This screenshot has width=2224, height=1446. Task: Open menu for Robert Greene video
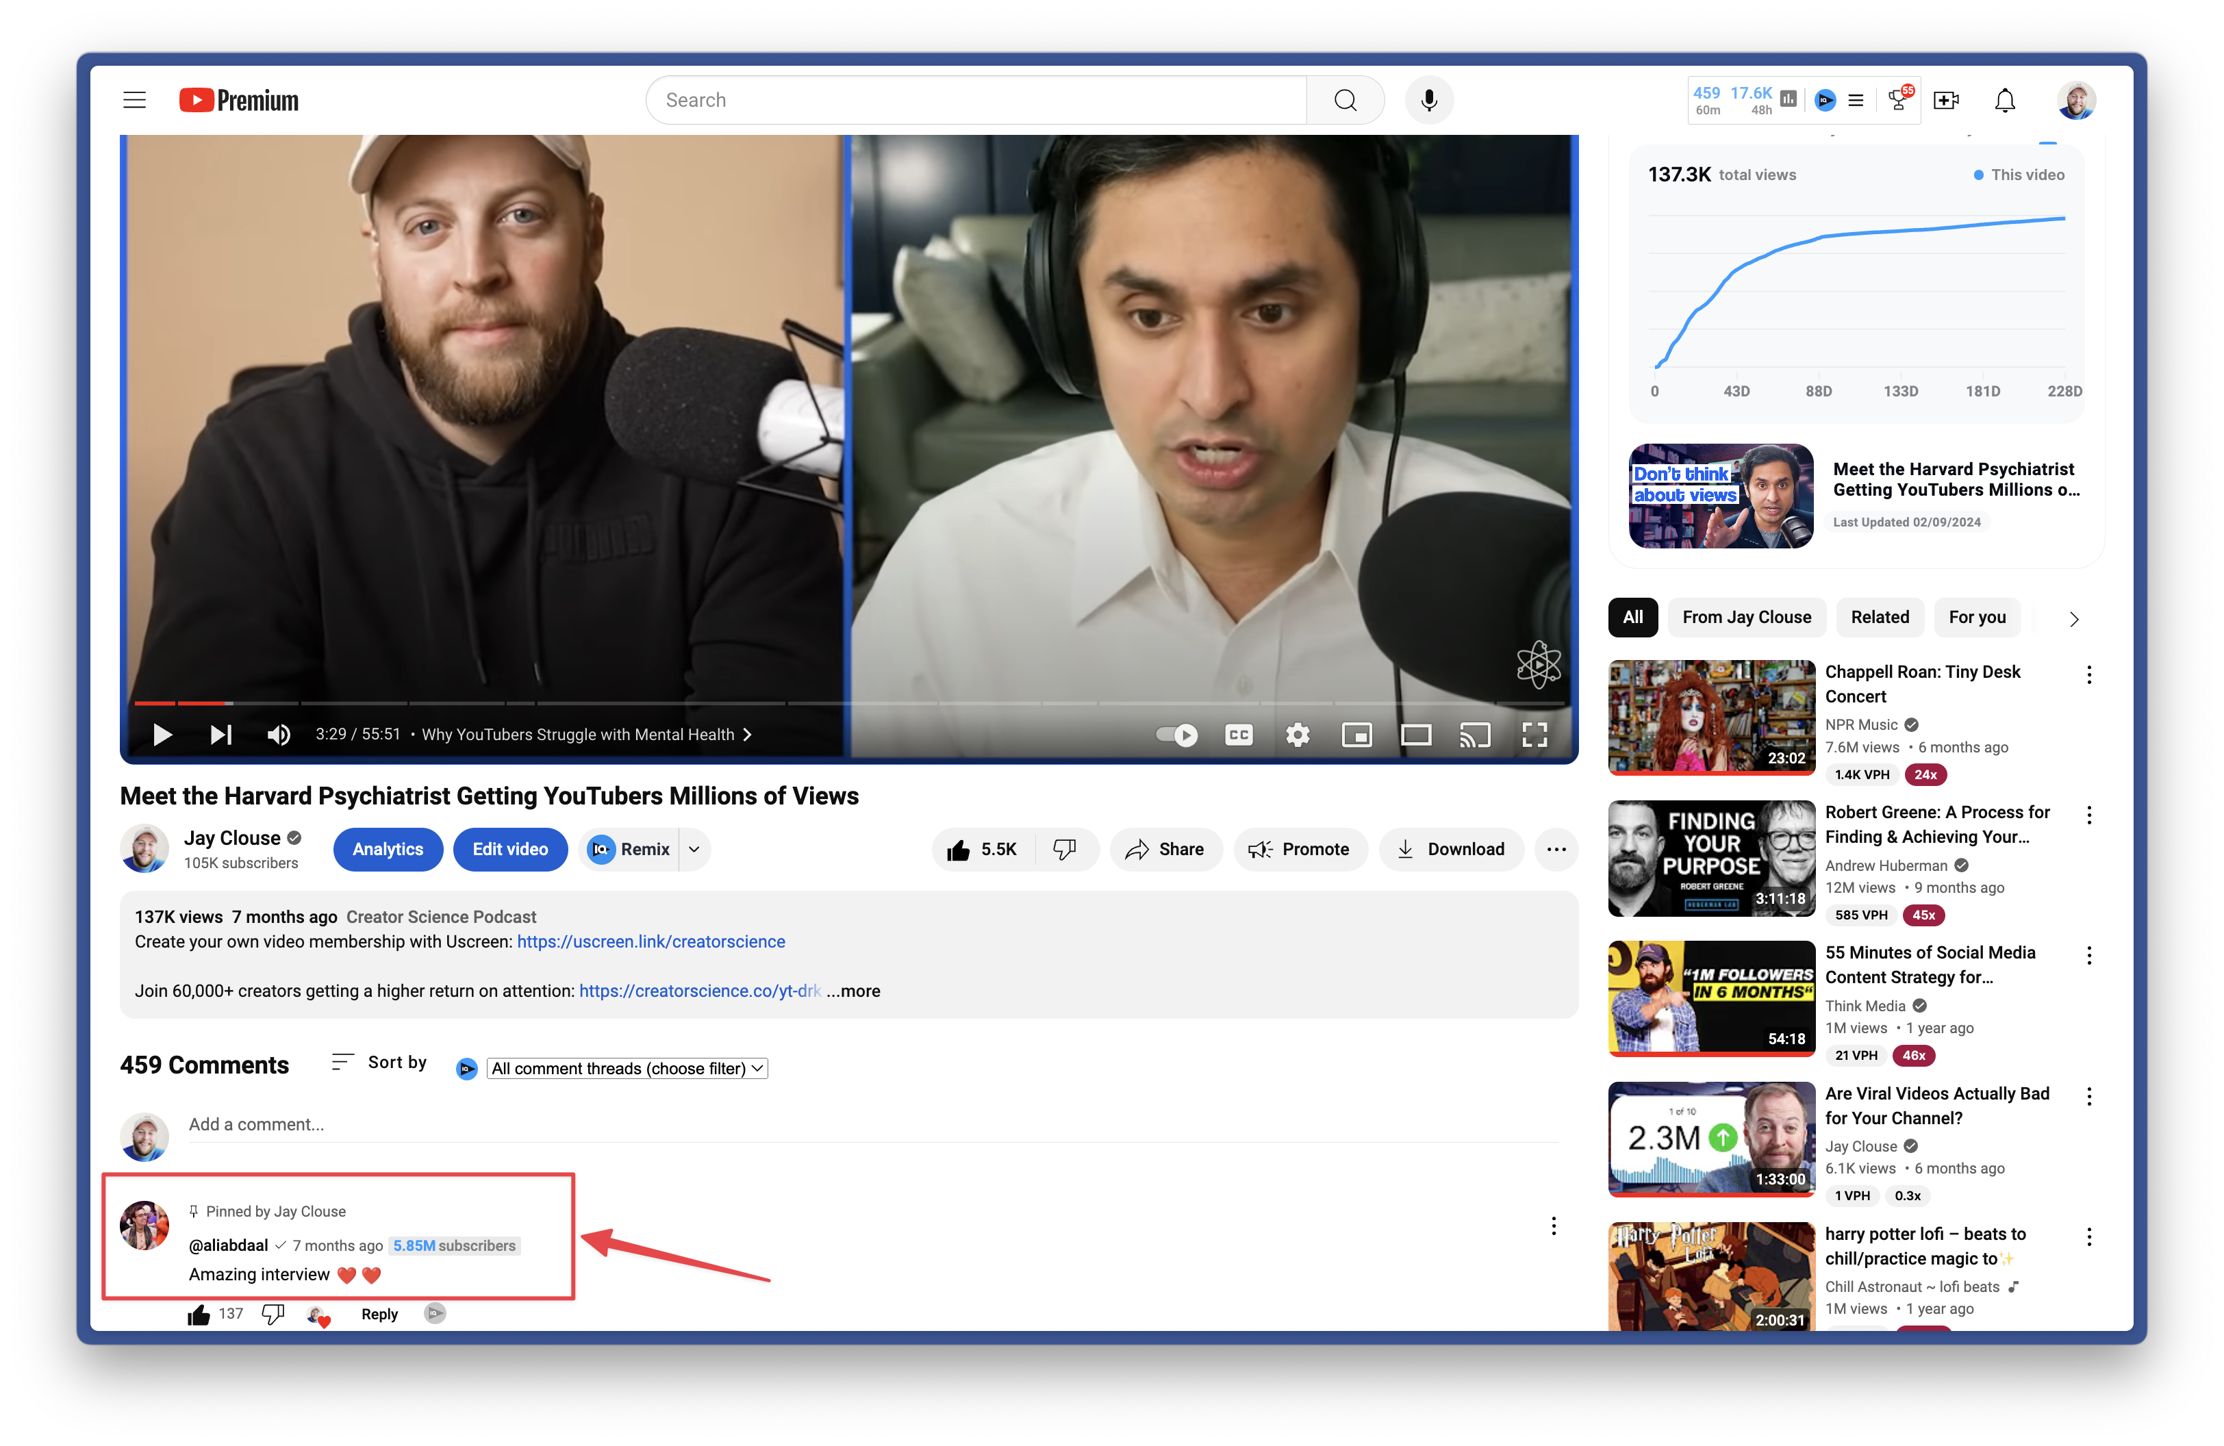pyautogui.click(x=2088, y=815)
